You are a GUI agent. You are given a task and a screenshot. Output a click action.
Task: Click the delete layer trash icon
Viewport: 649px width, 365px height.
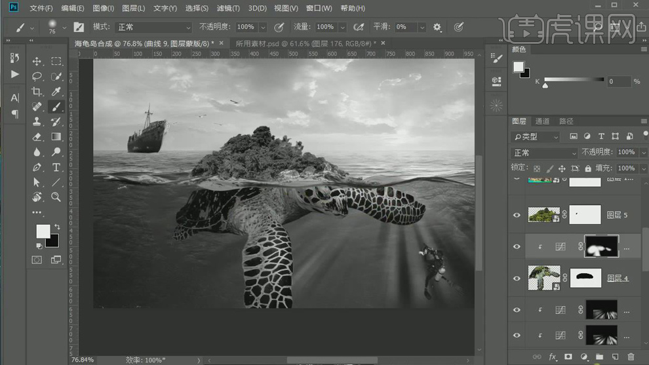(x=631, y=356)
